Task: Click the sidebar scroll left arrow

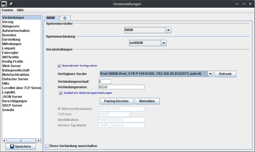Action: pos(4,141)
